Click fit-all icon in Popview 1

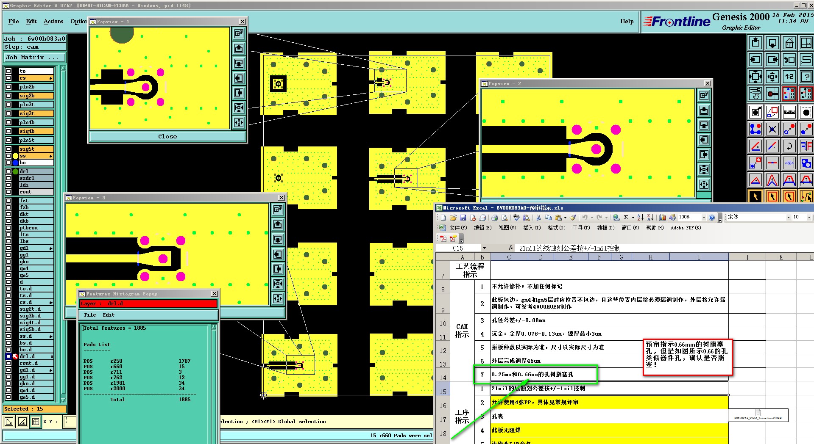pyautogui.click(x=239, y=108)
